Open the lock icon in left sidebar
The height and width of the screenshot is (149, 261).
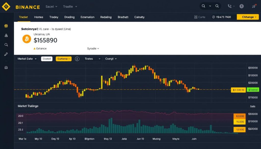(x=6, y=35)
